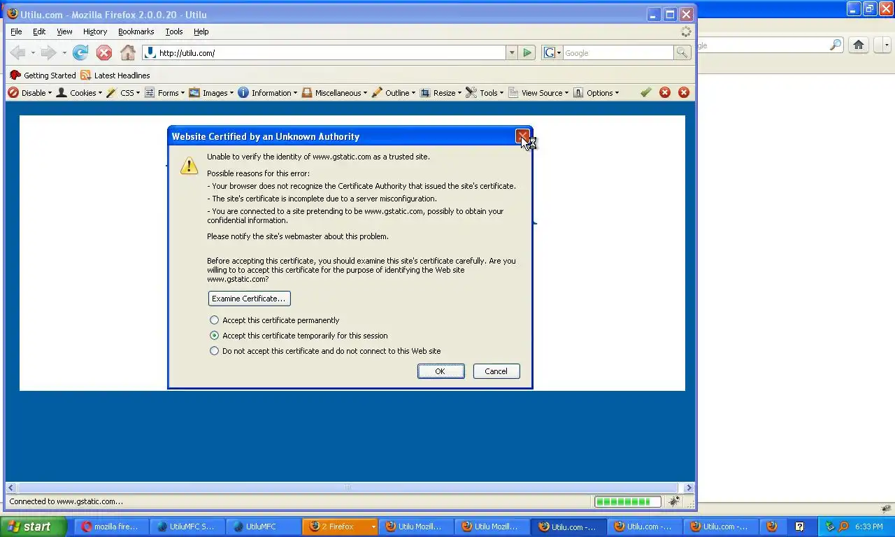Click the URL address field
The height and width of the screenshot is (537, 895).
pos(324,52)
